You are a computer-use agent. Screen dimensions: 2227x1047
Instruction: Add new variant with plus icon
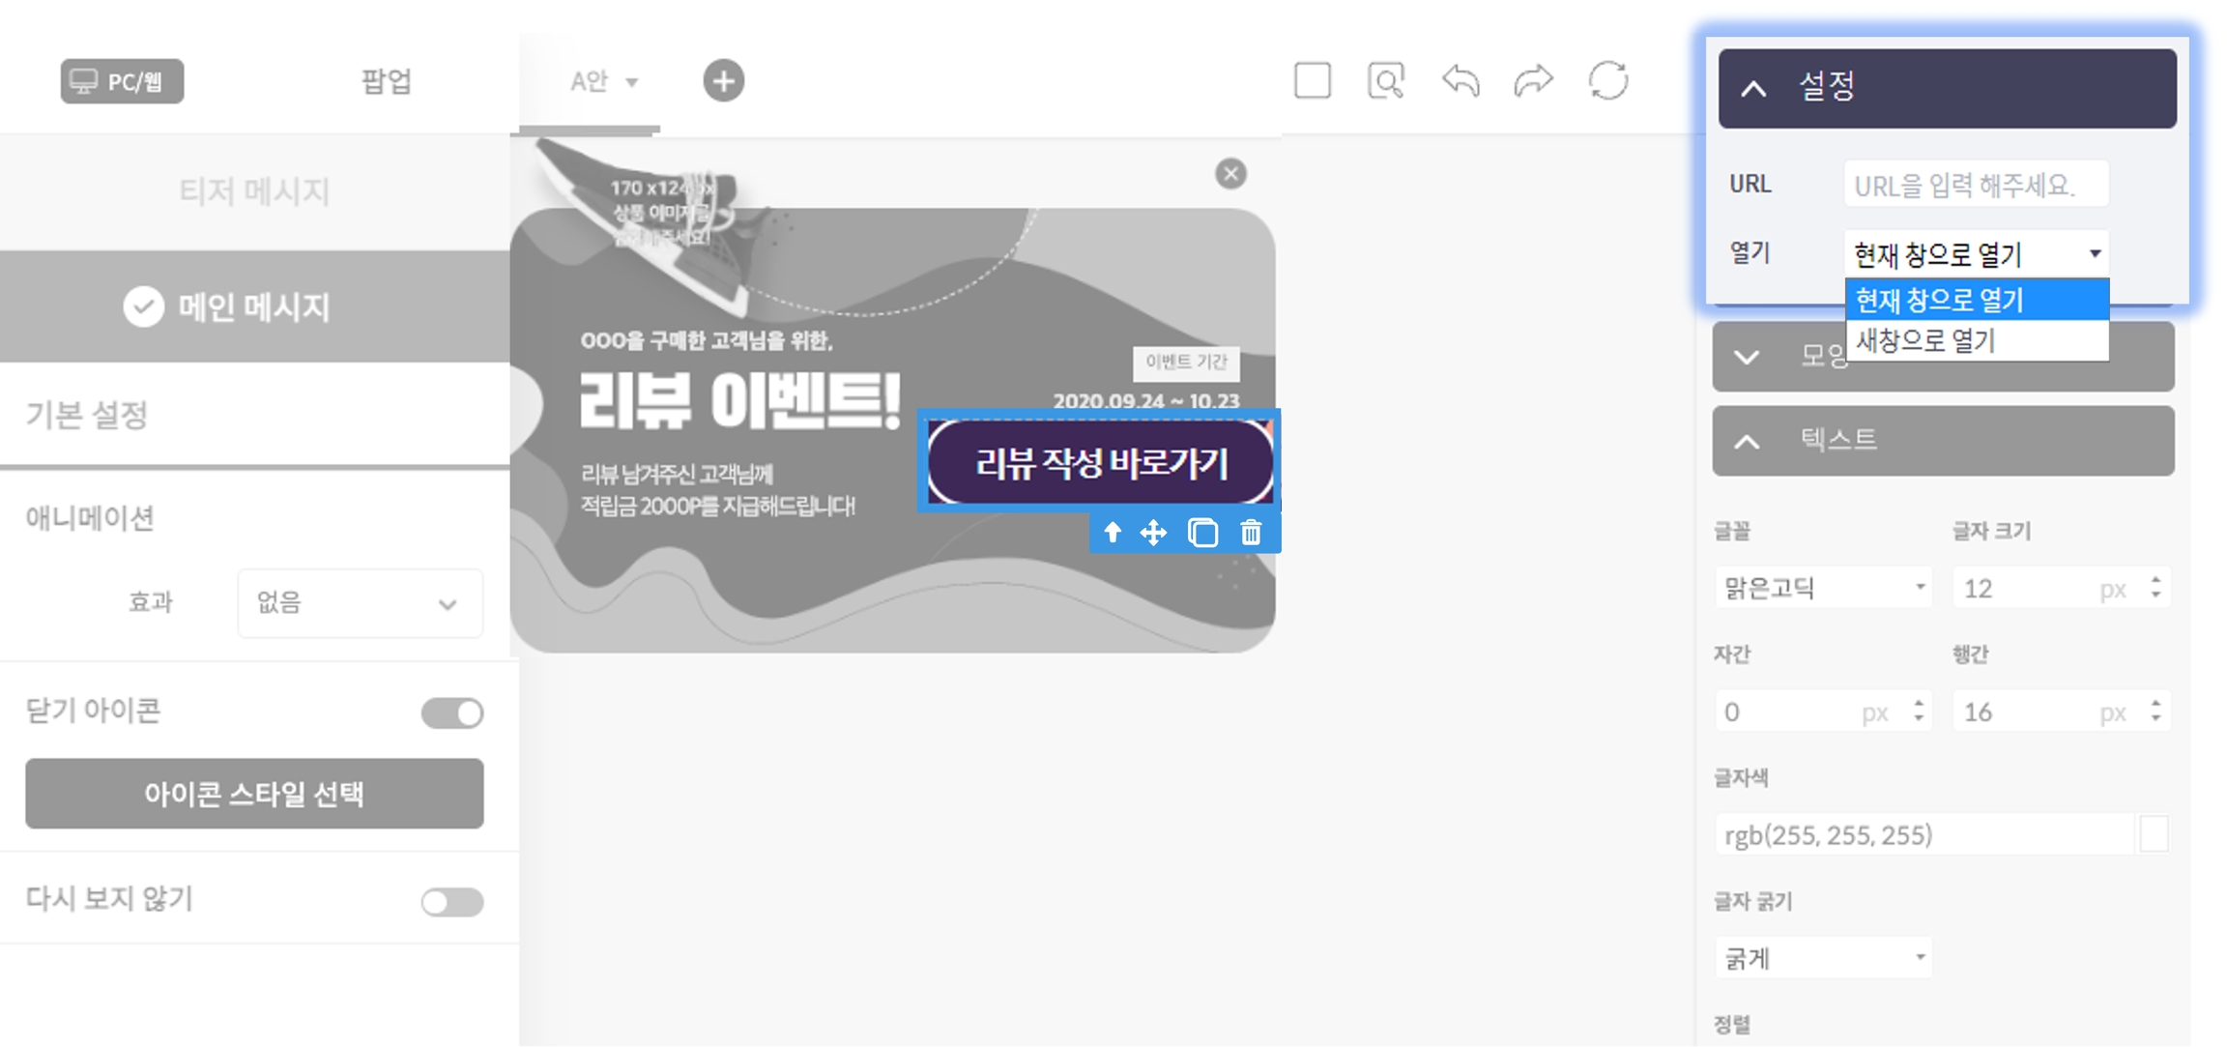pos(724,81)
